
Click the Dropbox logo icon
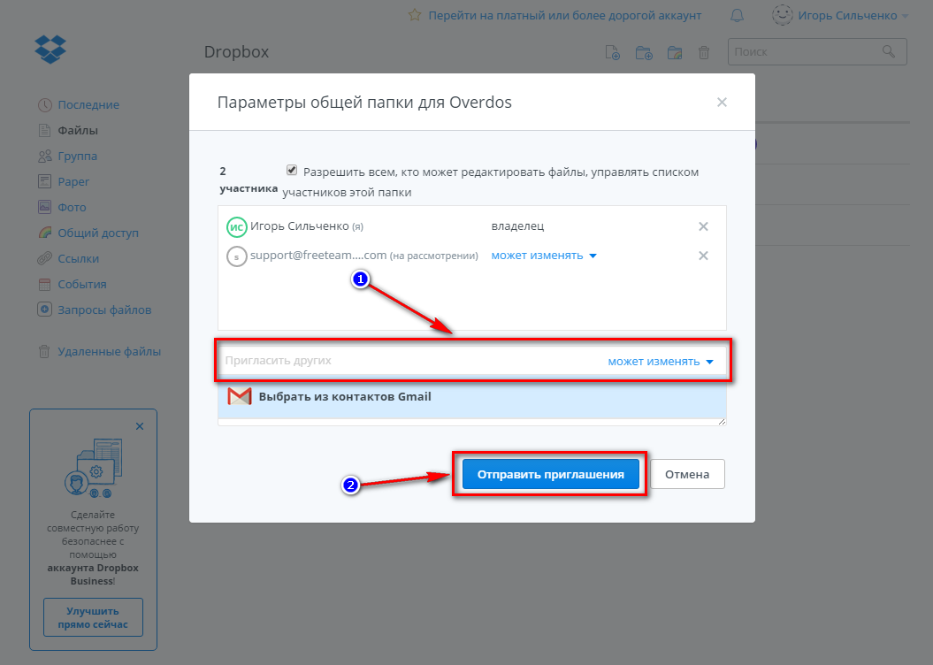coord(50,50)
